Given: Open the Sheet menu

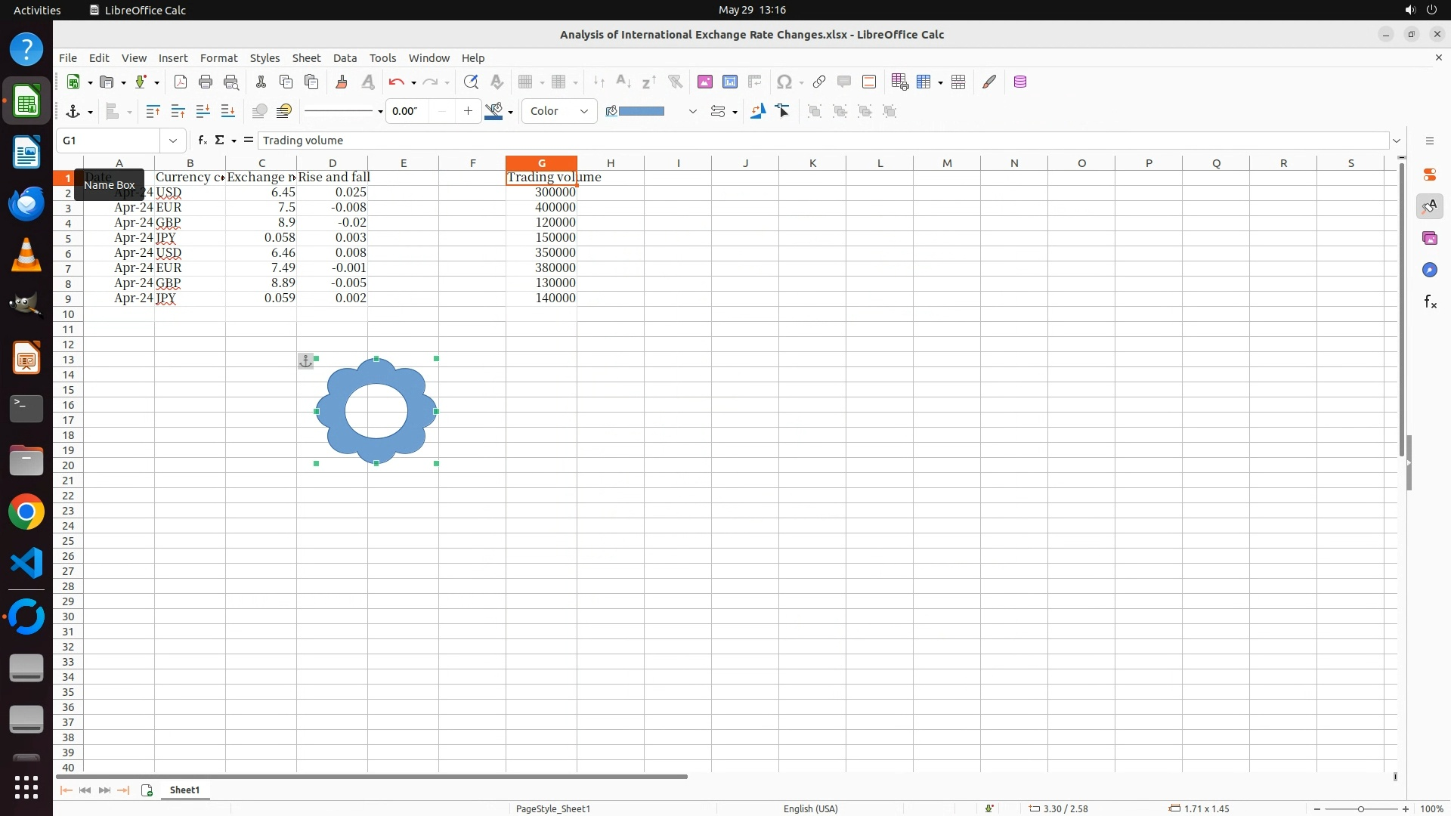Looking at the screenshot, I should coord(306,58).
